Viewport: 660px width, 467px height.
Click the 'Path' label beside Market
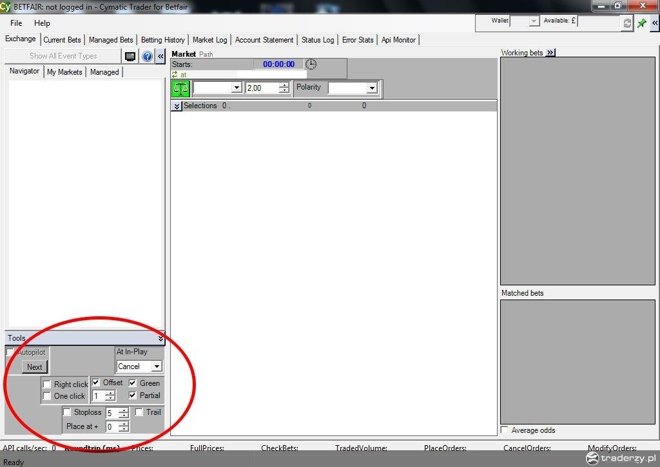point(206,54)
